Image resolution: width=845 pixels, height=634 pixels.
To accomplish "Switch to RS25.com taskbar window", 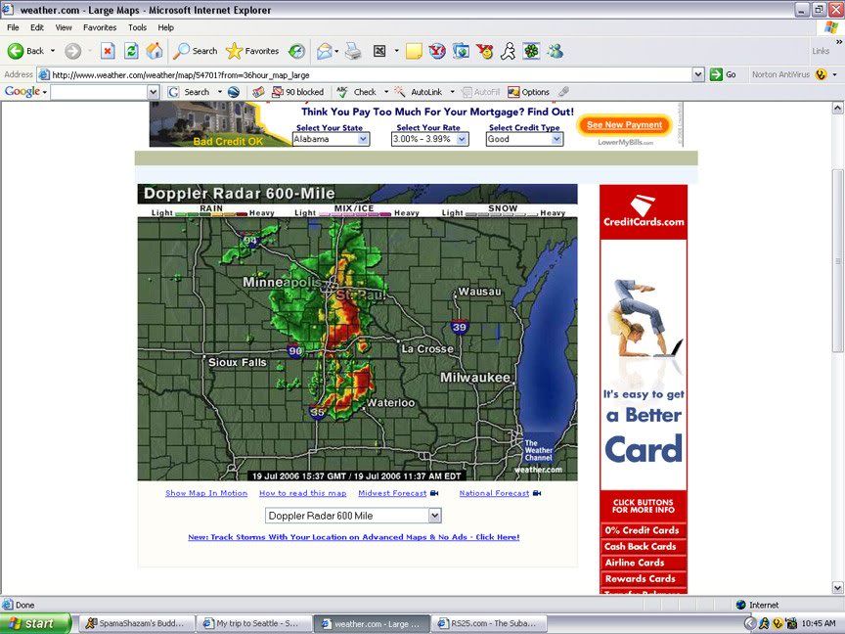I will click(489, 624).
